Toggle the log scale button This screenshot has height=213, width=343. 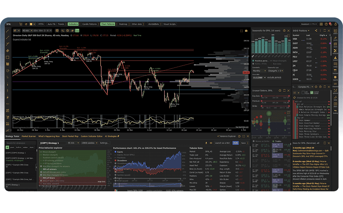77,31
